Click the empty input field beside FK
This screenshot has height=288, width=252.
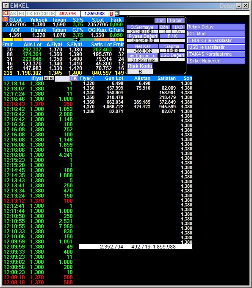pos(62,79)
